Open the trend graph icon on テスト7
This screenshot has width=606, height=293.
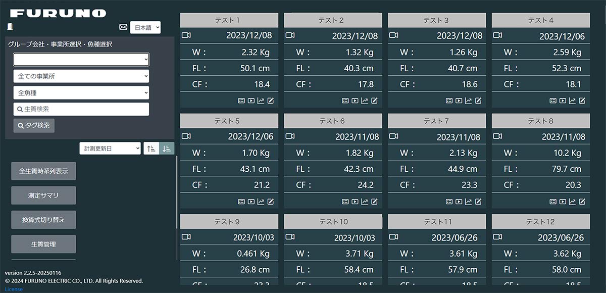[x=469, y=202]
